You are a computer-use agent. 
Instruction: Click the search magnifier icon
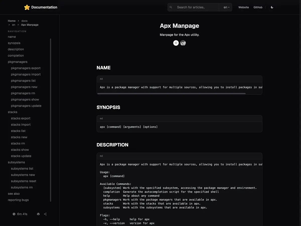171,7
